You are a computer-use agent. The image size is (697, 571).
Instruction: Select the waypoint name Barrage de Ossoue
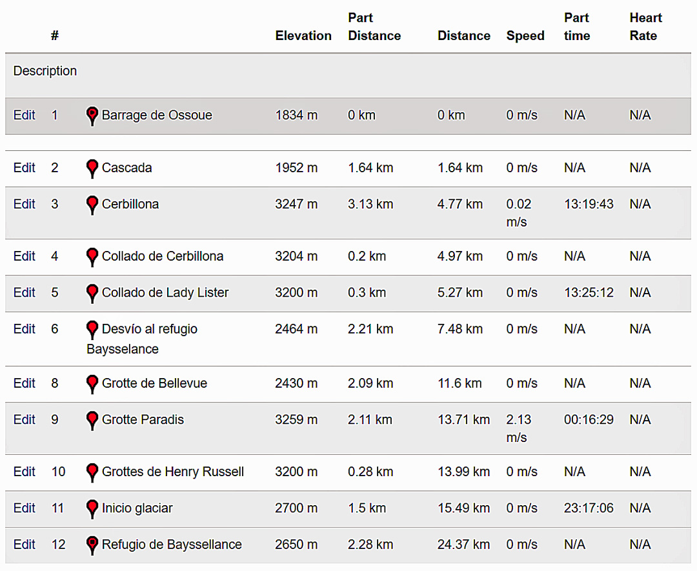pyautogui.click(x=157, y=115)
